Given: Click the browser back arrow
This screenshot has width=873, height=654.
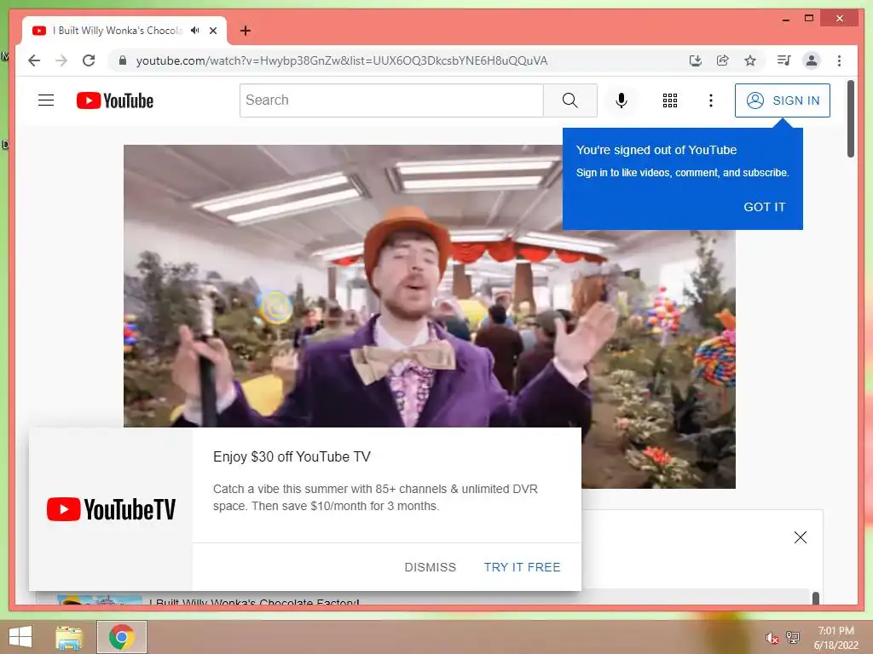Looking at the screenshot, I should point(34,60).
